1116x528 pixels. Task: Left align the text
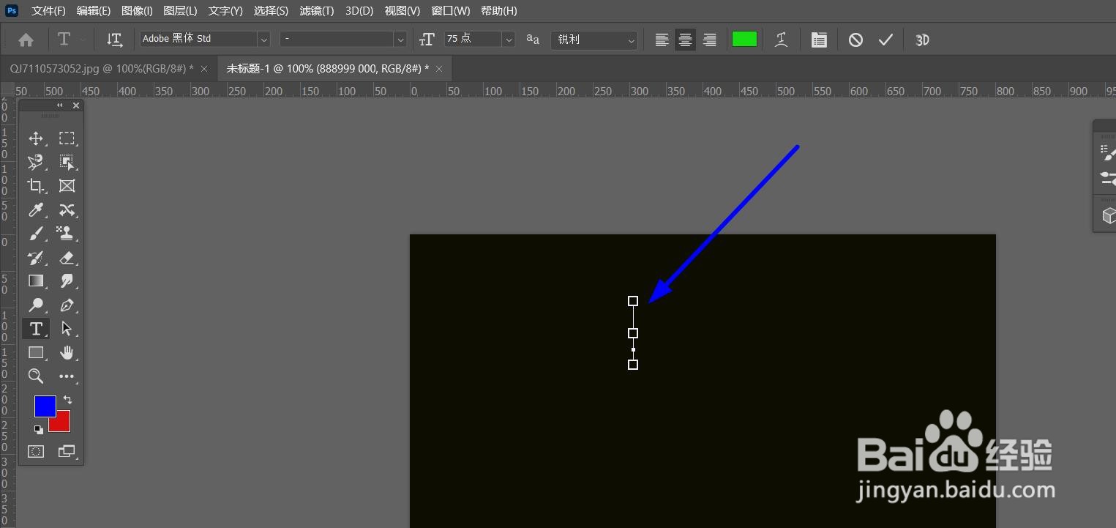click(662, 40)
